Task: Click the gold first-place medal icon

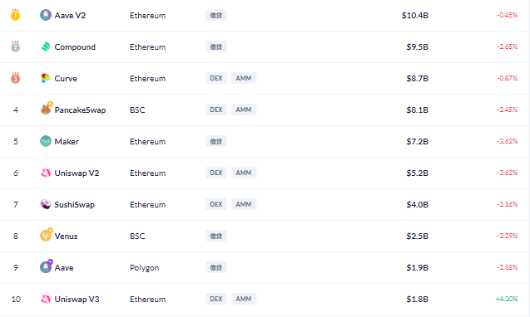Action: click(x=15, y=15)
